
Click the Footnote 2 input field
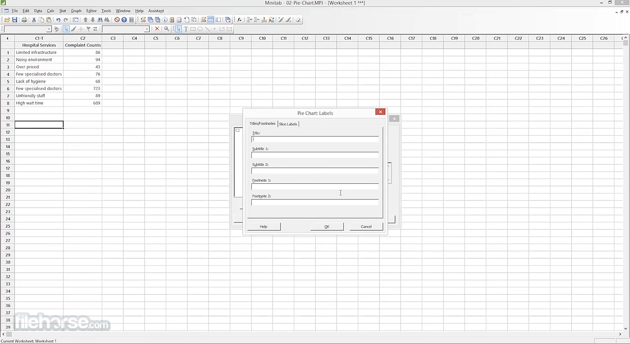point(315,202)
